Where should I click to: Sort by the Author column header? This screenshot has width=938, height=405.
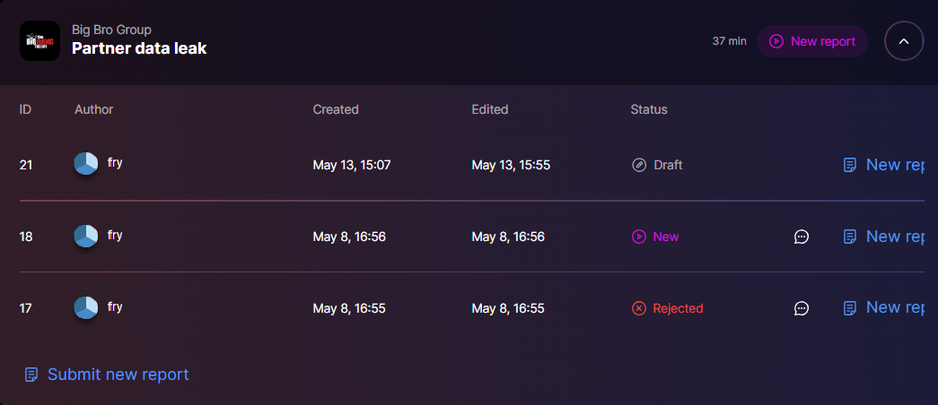94,109
